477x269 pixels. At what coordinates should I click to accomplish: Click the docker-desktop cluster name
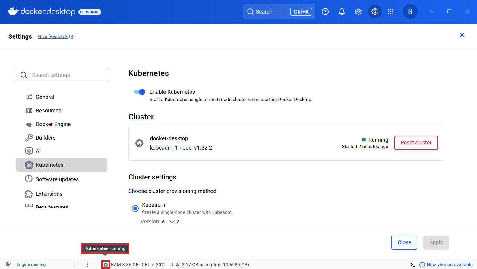pos(169,138)
